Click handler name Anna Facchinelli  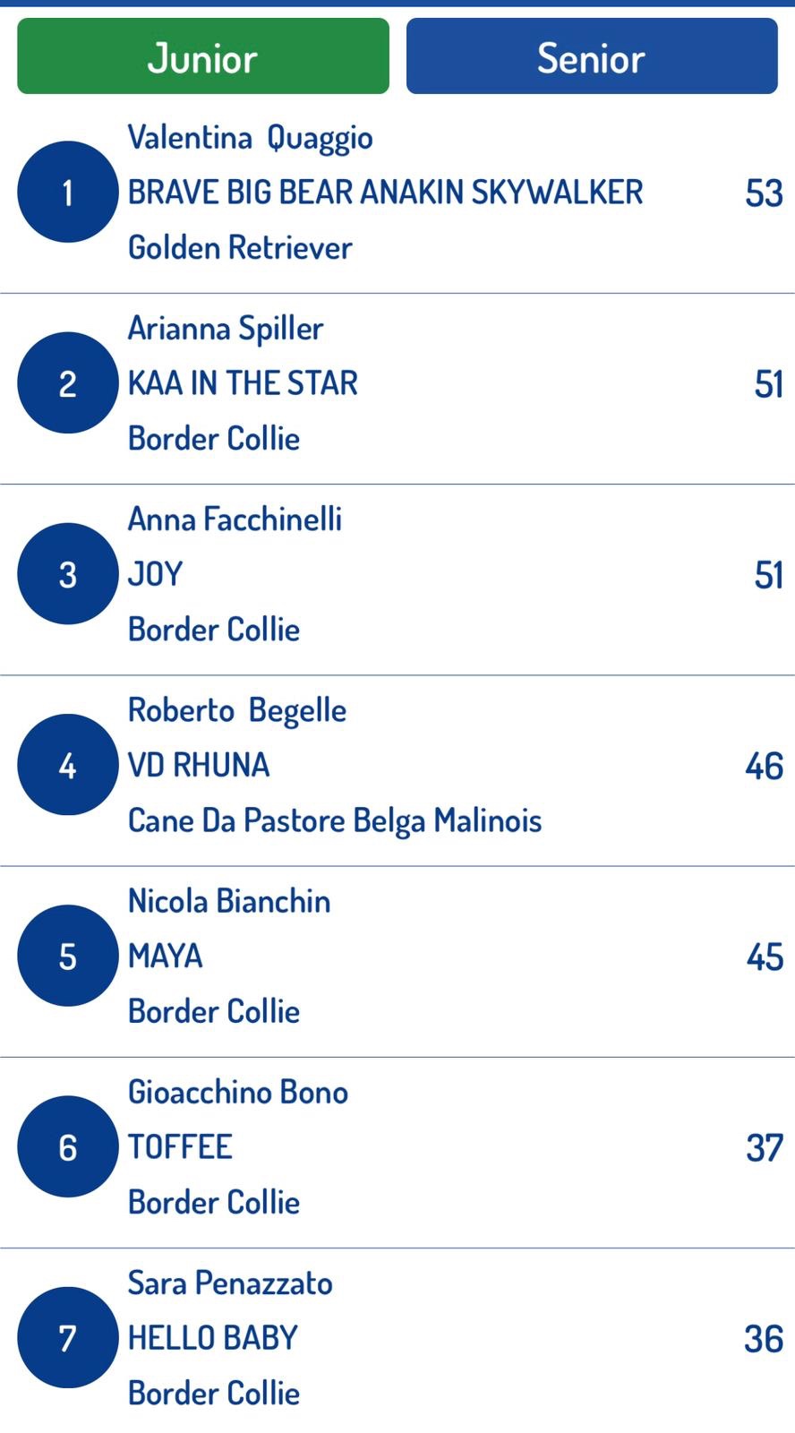pyautogui.click(x=235, y=519)
